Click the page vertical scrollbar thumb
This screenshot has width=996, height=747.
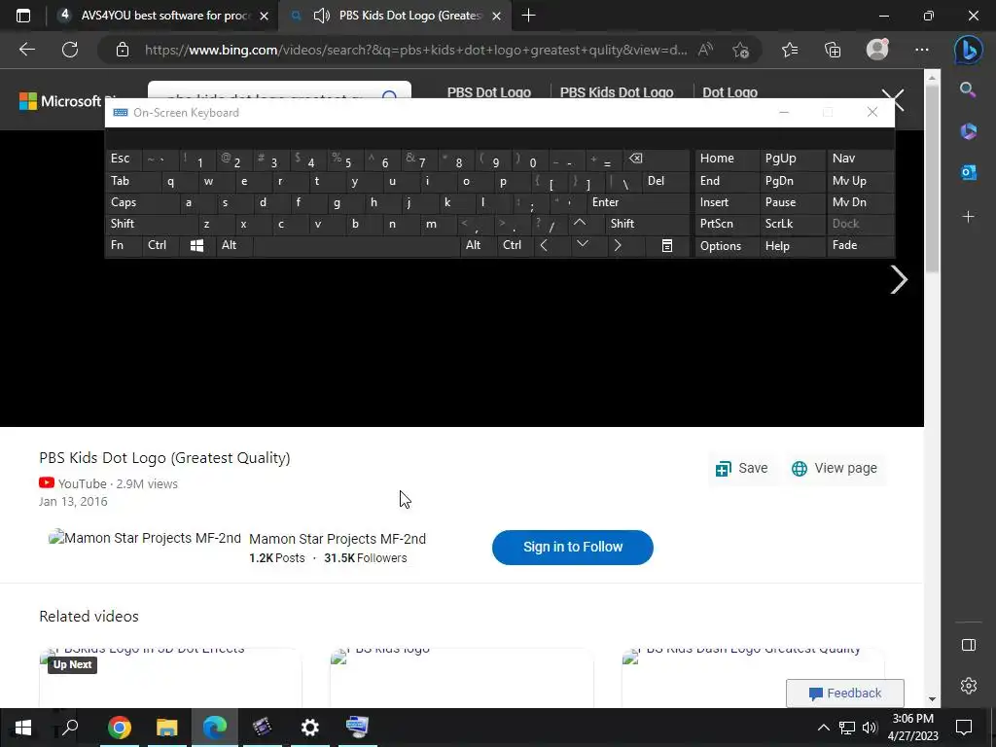(x=932, y=178)
